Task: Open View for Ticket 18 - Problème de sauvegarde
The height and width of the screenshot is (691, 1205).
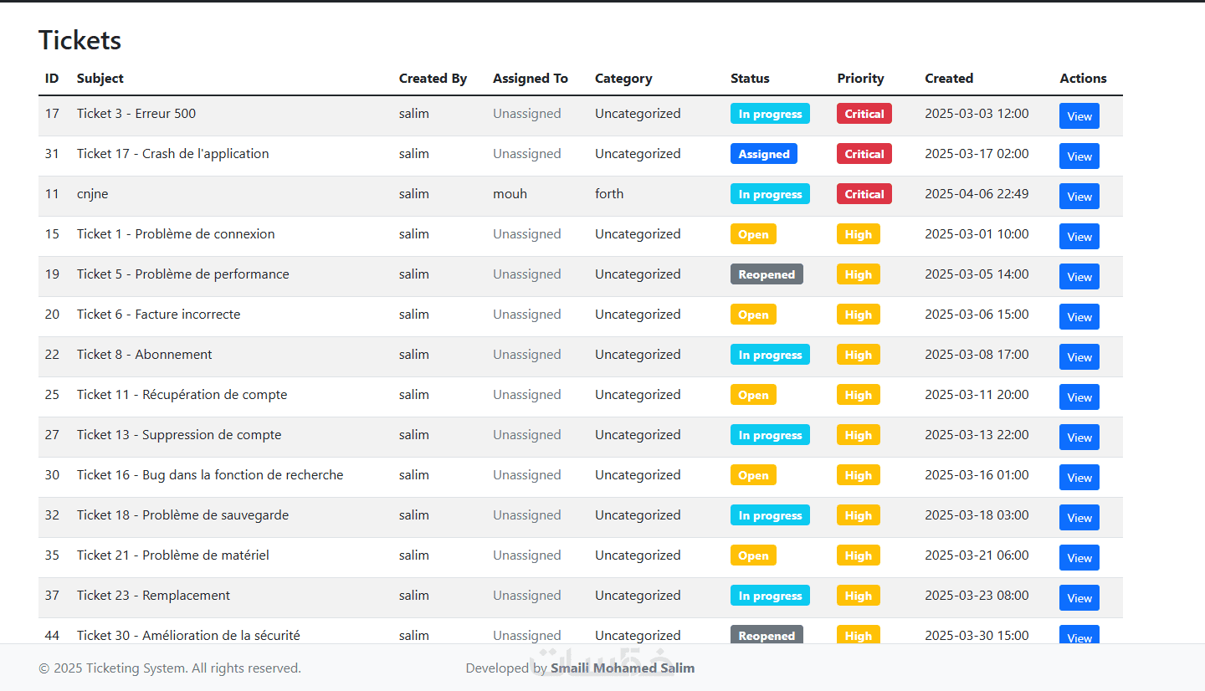Action: pyautogui.click(x=1079, y=518)
